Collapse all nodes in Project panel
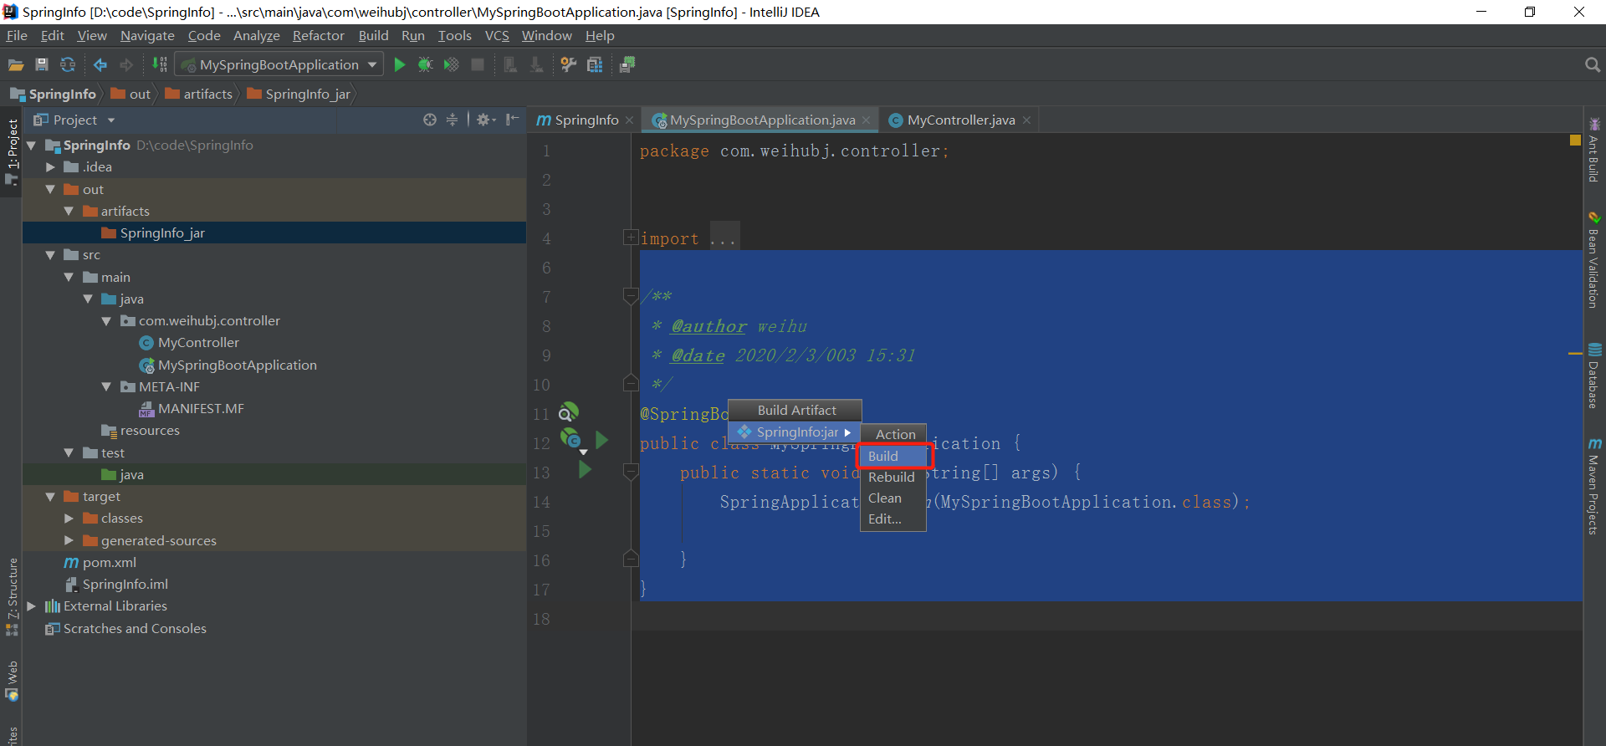 pos(452,120)
